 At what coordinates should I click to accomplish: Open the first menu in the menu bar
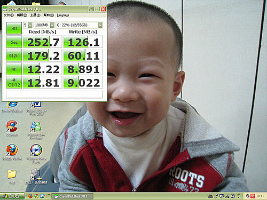click(9, 15)
